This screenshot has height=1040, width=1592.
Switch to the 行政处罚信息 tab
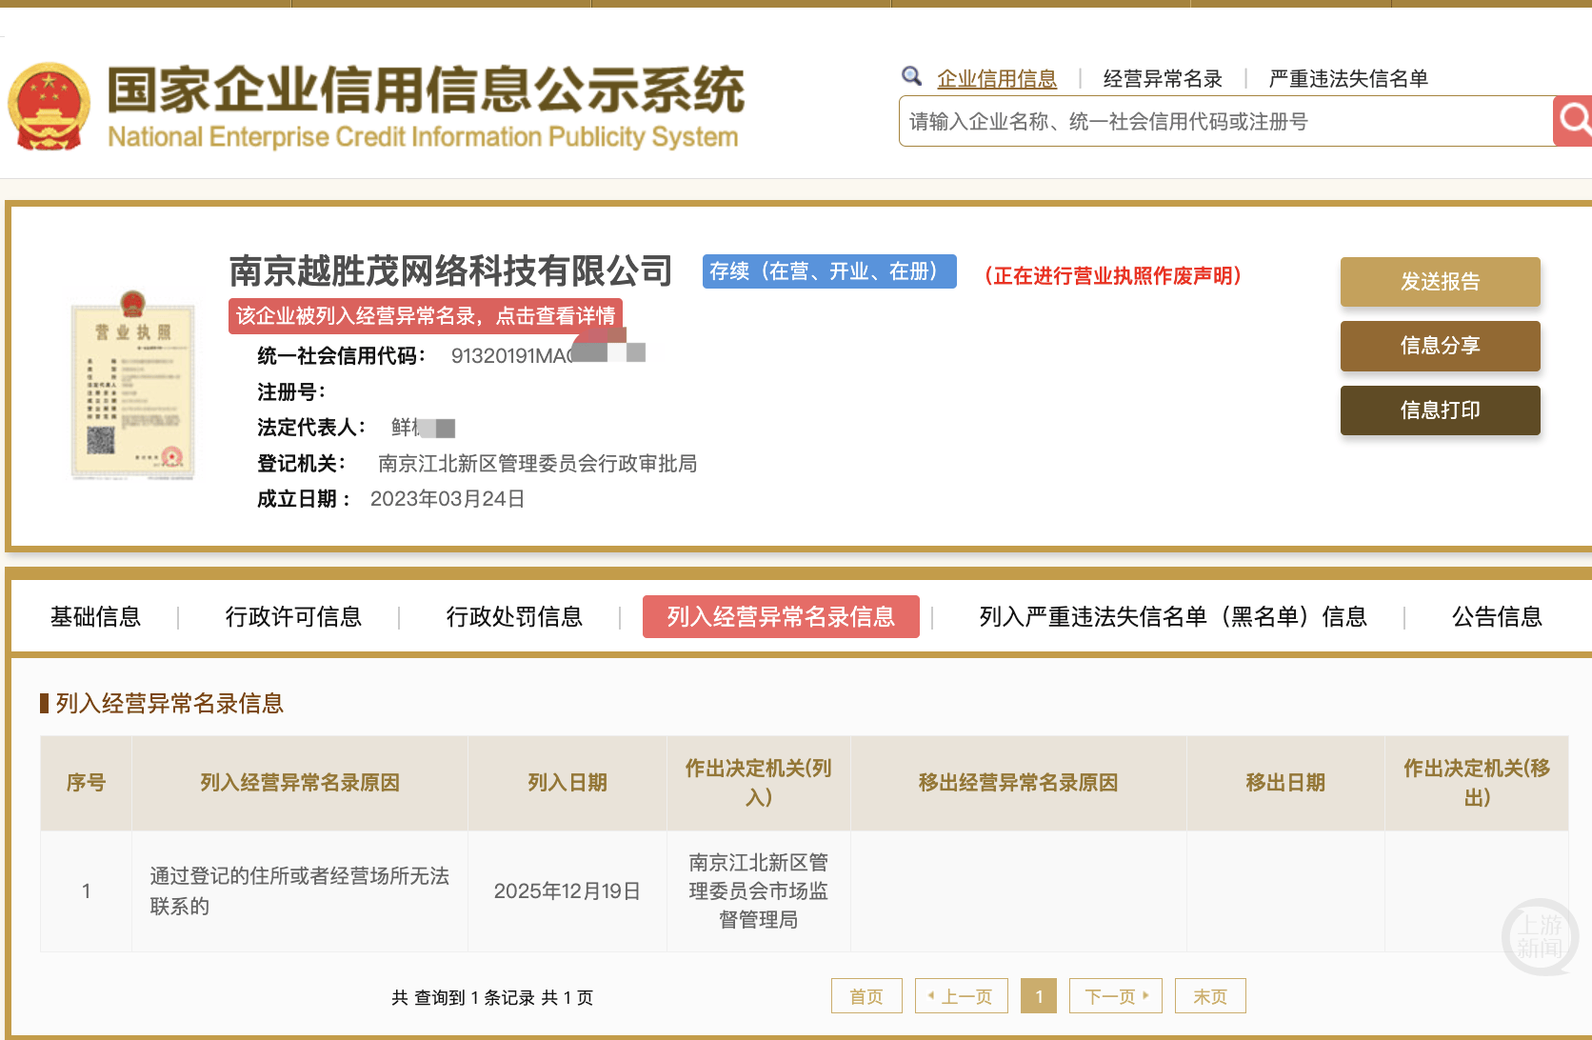pos(515,617)
